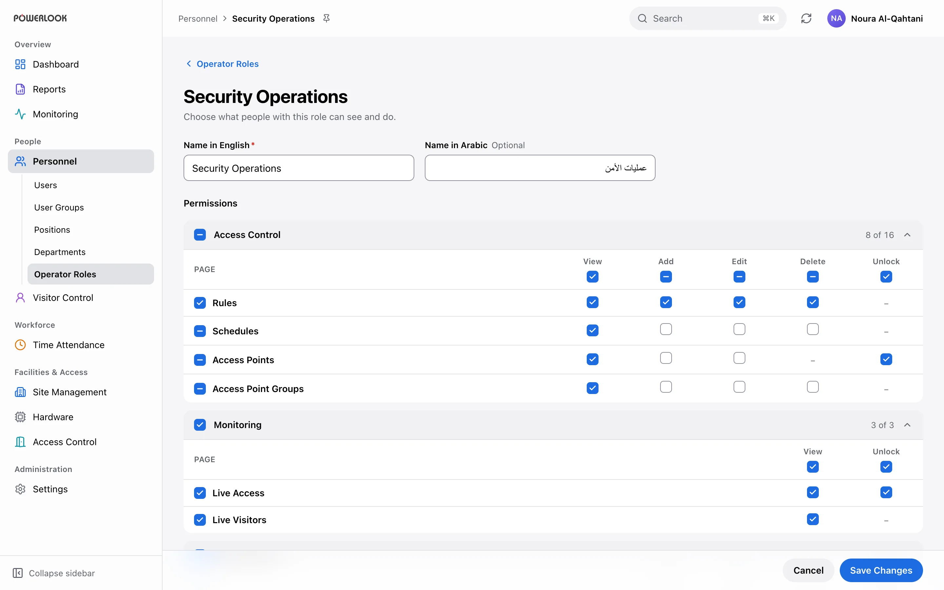Toggle the Access Control Add column header checkbox
Viewport: 944px width, 590px height.
666,277
